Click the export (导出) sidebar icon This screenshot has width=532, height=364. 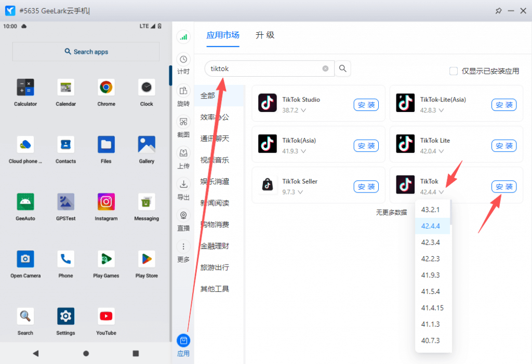coord(183,184)
